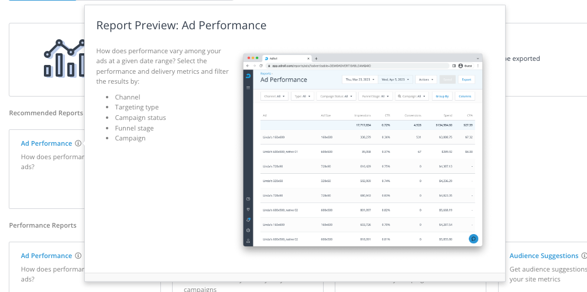This screenshot has width=587, height=292.
Task: Click the help question icon in preview sidebar
Action: [x=248, y=200]
